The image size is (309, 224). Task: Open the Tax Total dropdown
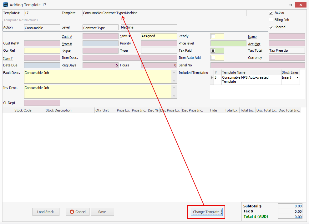click(x=287, y=50)
